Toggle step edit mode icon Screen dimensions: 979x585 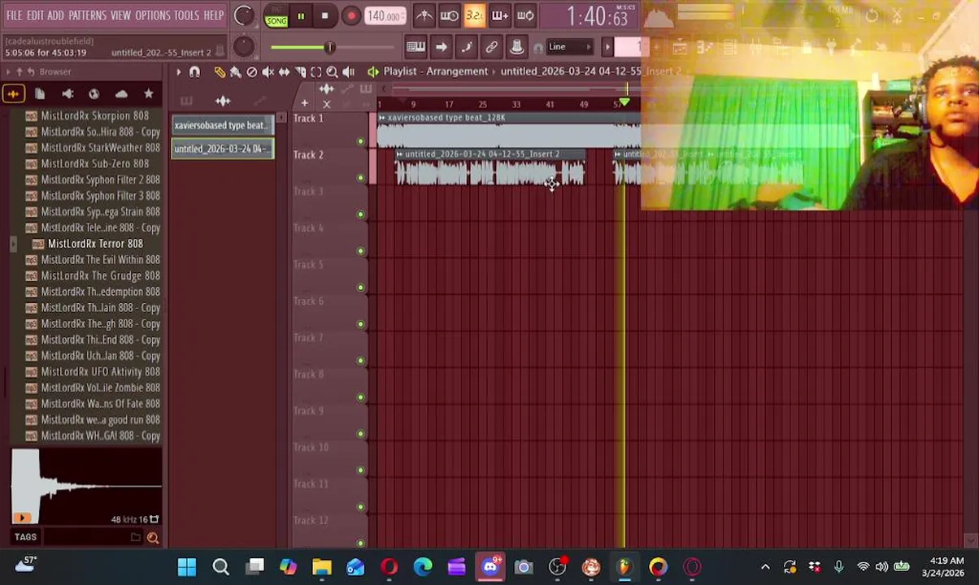(466, 47)
